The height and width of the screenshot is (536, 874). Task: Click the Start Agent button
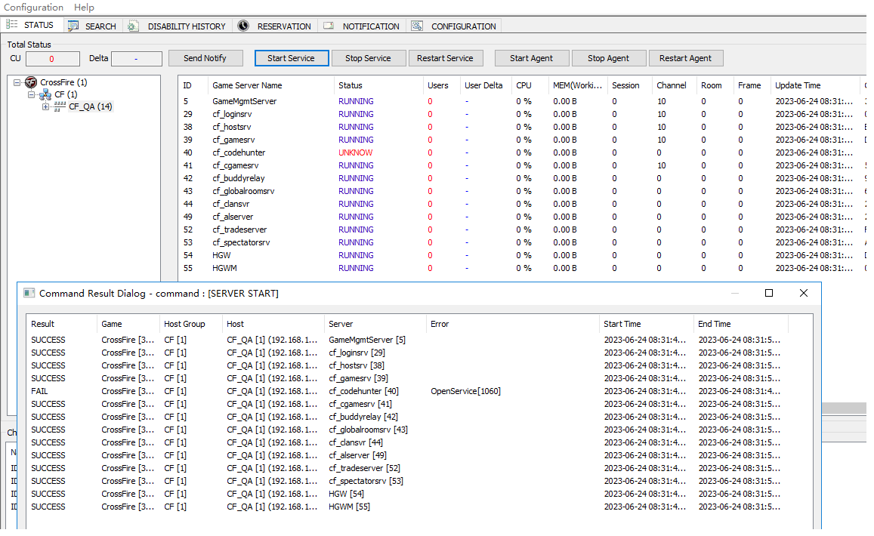(x=532, y=58)
